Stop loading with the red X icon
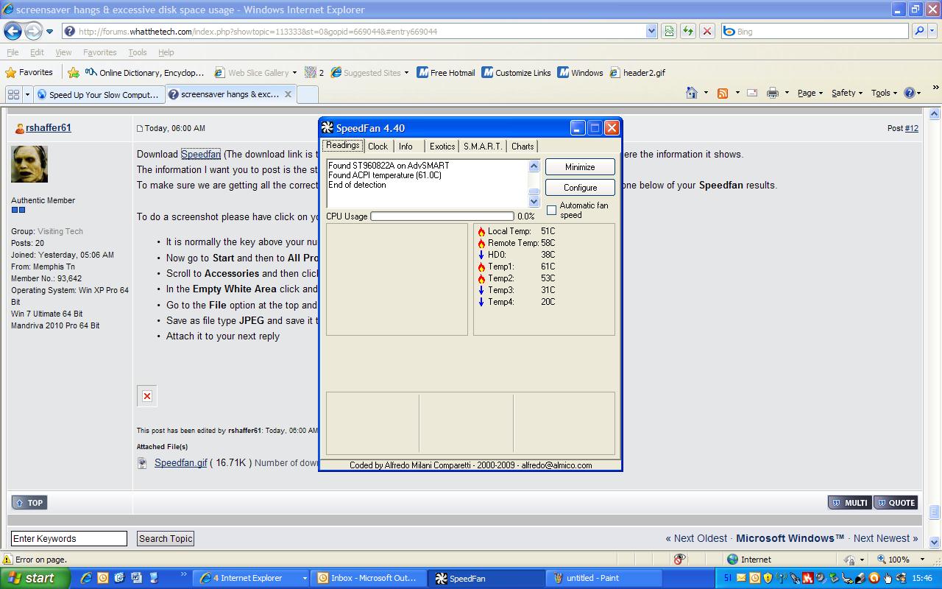This screenshot has height=589, width=942. (706, 31)
